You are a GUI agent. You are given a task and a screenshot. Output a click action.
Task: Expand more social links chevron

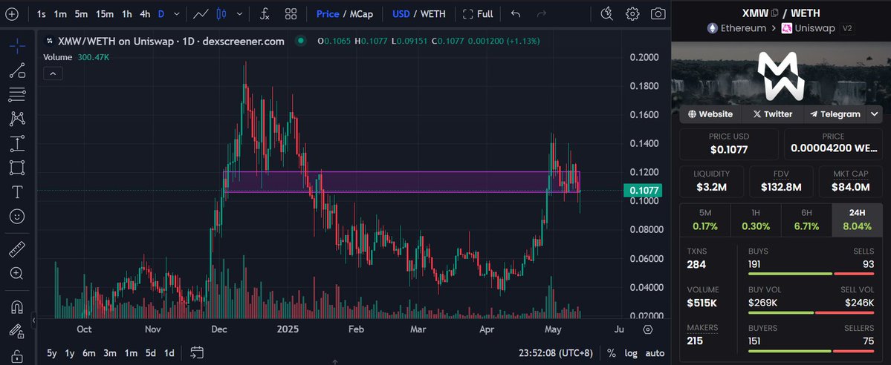[x=875, y=114]
